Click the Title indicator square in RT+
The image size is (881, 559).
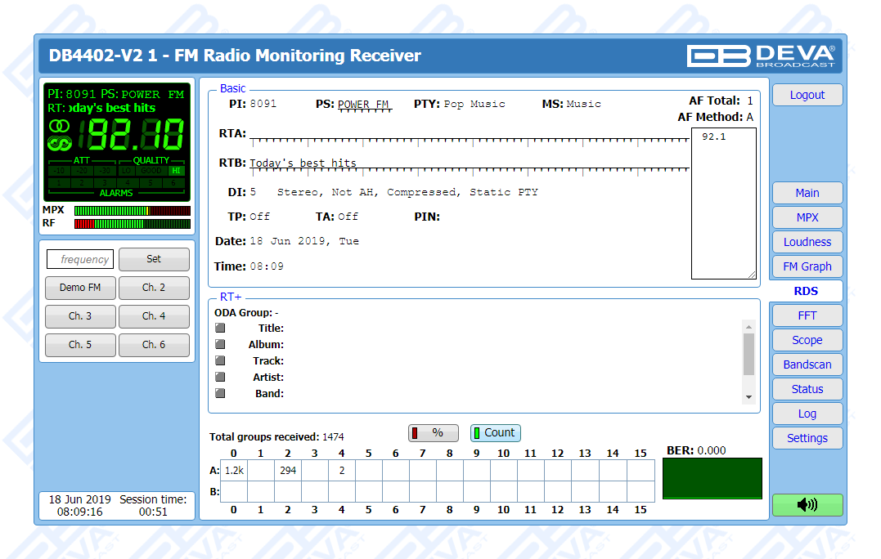coord(220,328)
